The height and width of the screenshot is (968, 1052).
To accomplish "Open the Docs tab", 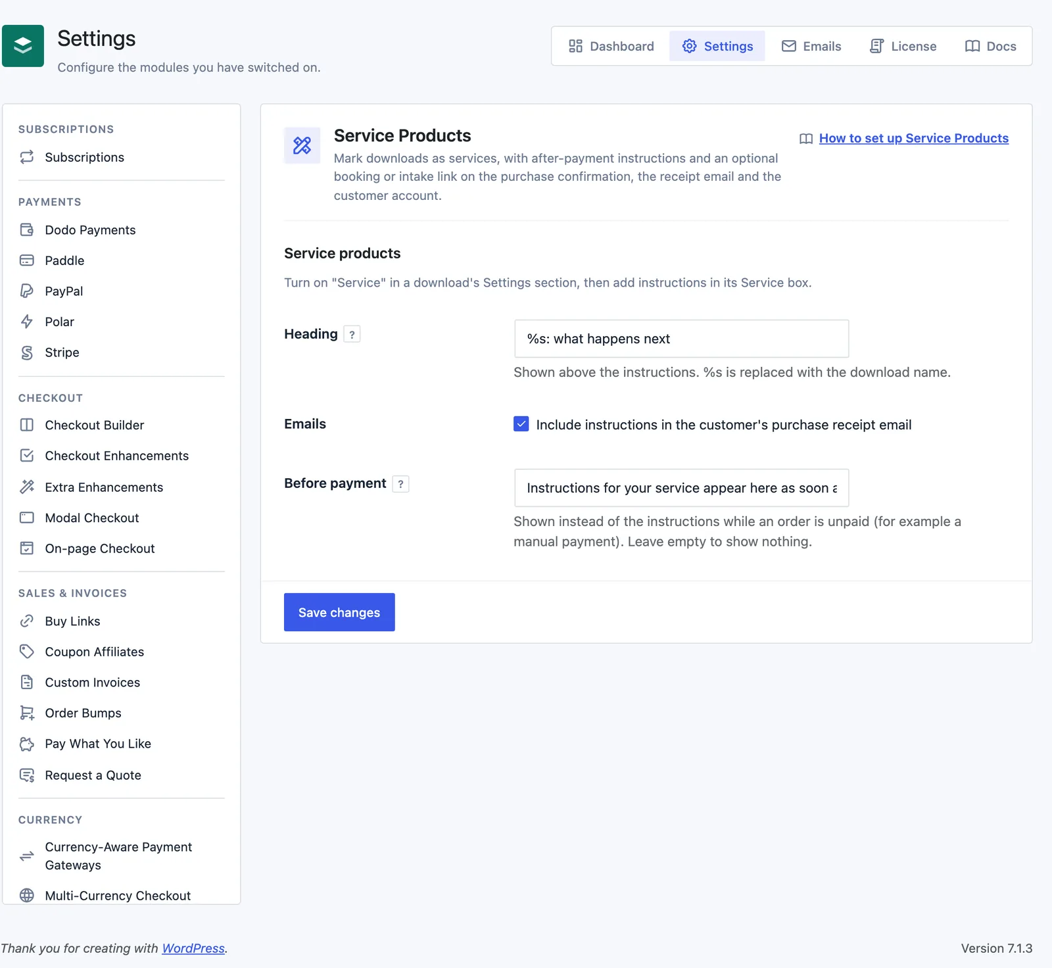I will click(990, 46).
